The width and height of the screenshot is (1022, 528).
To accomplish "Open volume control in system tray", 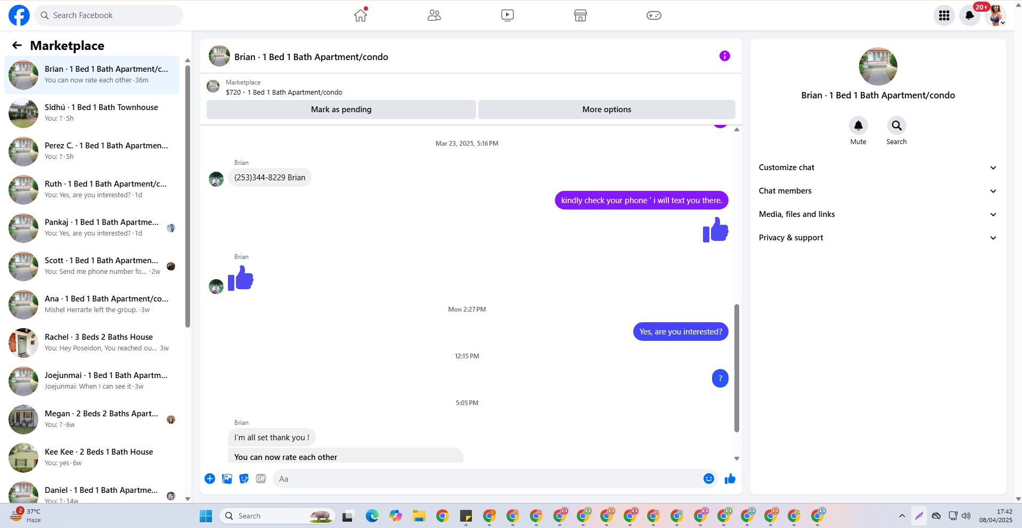I will click(x=966, y=516).
